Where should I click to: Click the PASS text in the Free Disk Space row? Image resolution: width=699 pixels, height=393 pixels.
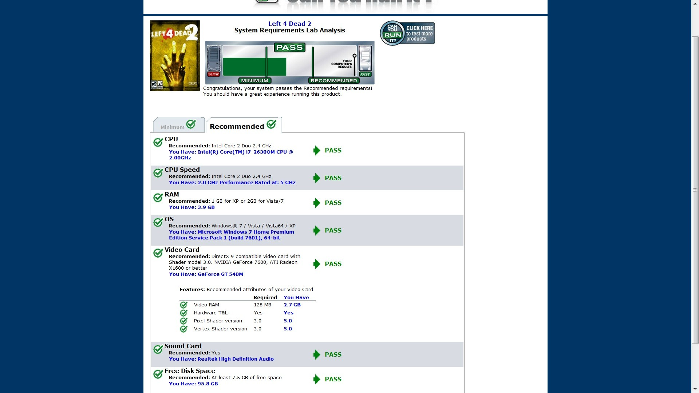click(333, 379)
